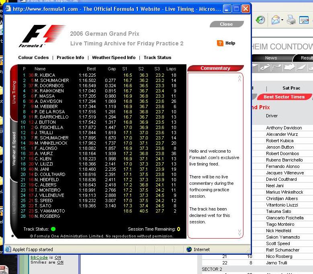Switch to the Weather & Speed vertical tab
Image resolution: width=313 pixels, height=274 pixels.
[x=14, y=149]
